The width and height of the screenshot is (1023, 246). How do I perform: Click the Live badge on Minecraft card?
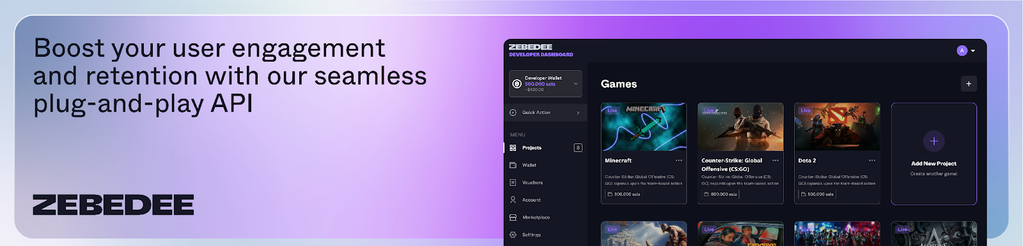[x=612, y=110]
